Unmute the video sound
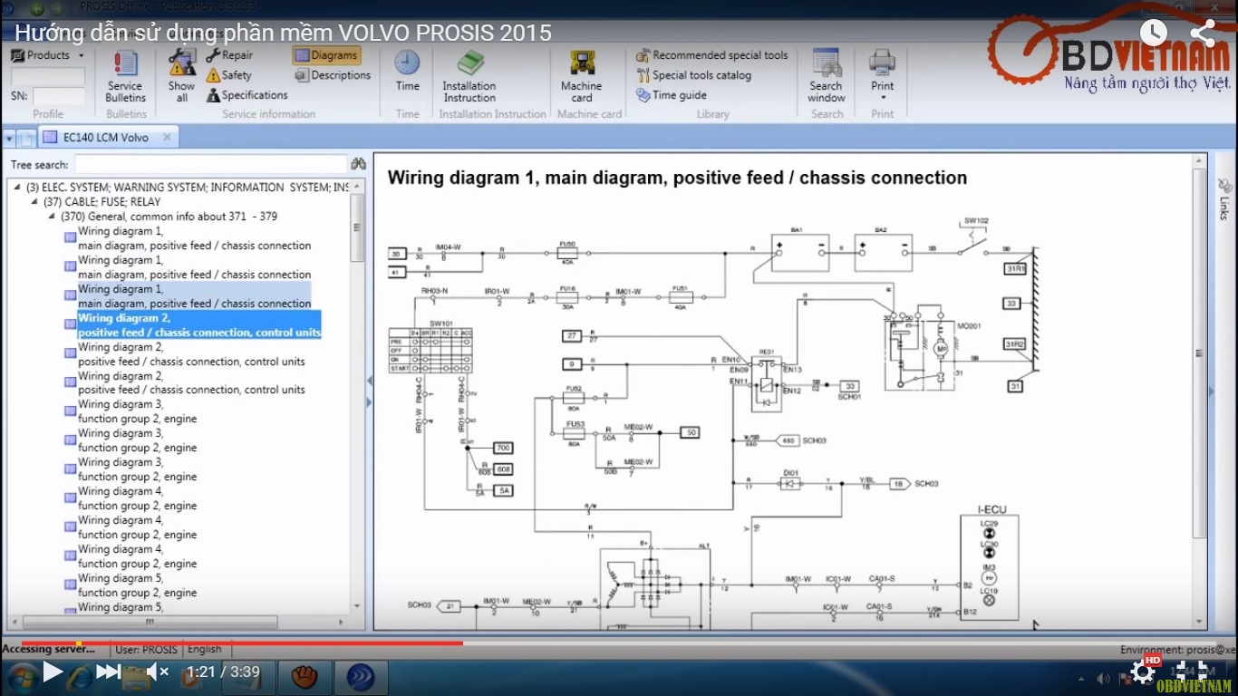Image resolution: width=1238 pixels, height=696 pixels. coord(158,672)
